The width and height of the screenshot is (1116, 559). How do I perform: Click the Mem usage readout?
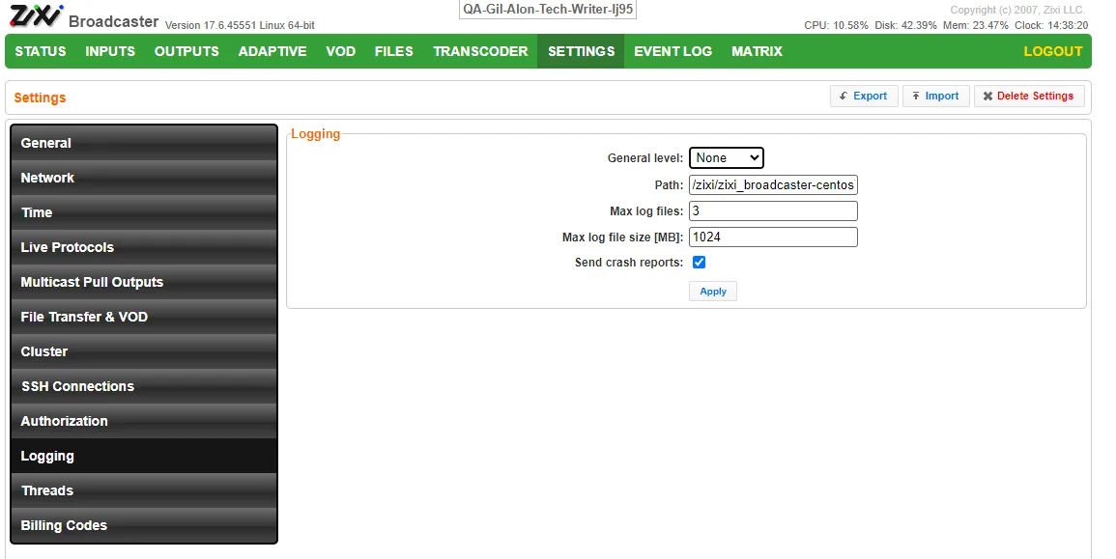(x=976, y=25)
